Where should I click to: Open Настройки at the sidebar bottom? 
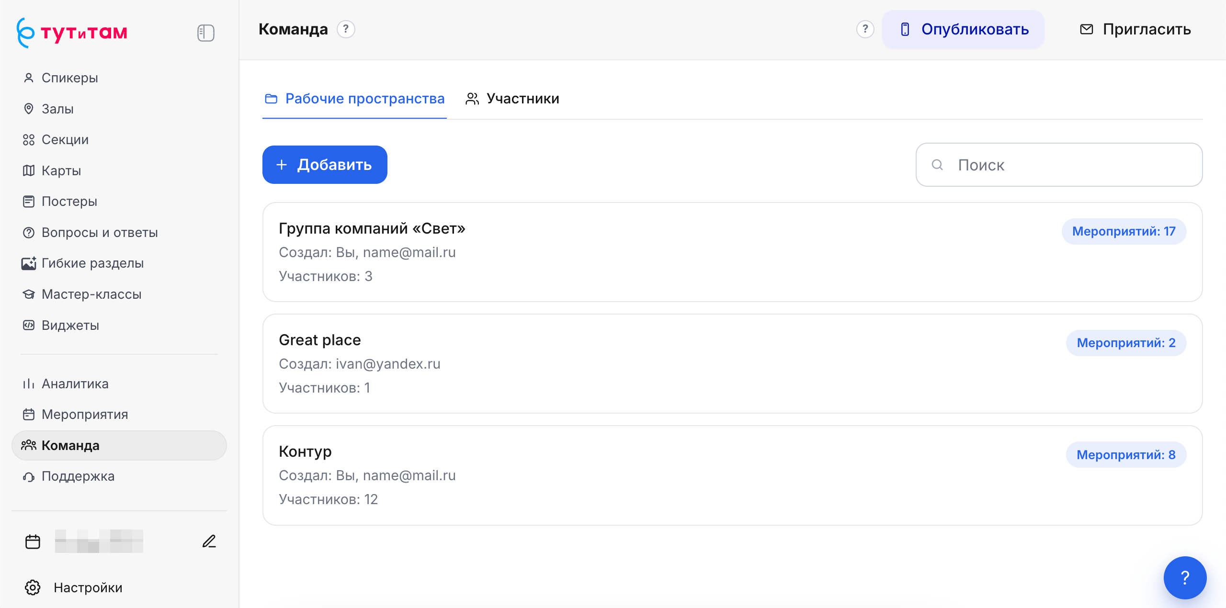[x=74, y=587]
